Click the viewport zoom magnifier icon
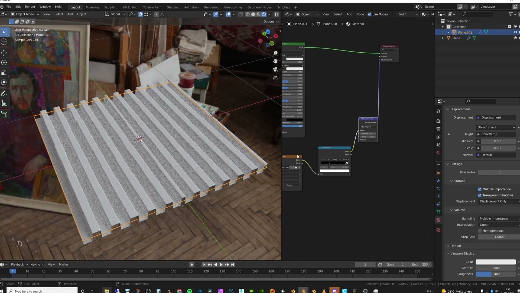Viewport: 520px width, 293px height. 275,53
